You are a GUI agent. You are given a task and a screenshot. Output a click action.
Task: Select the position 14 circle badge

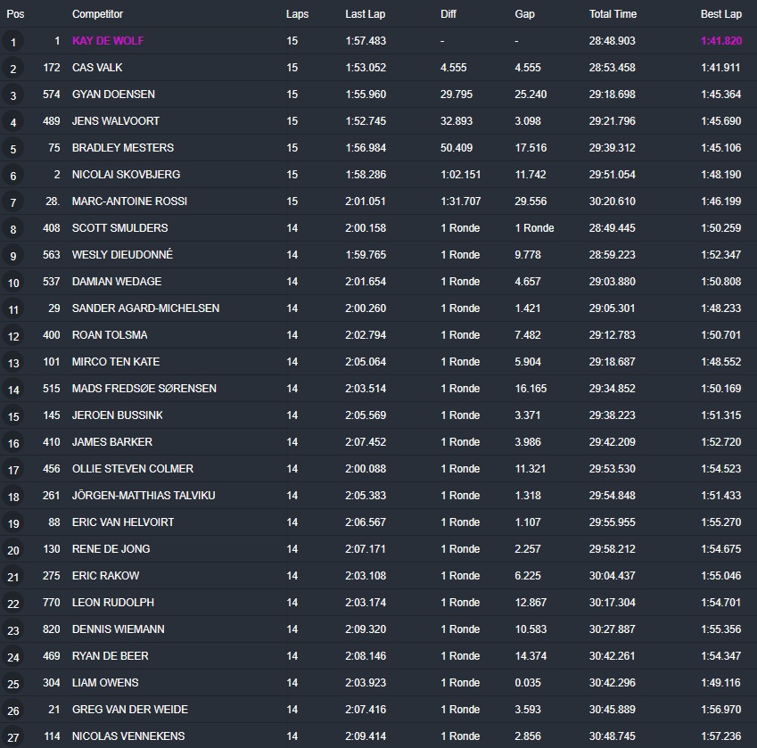(x=13, y=390)
